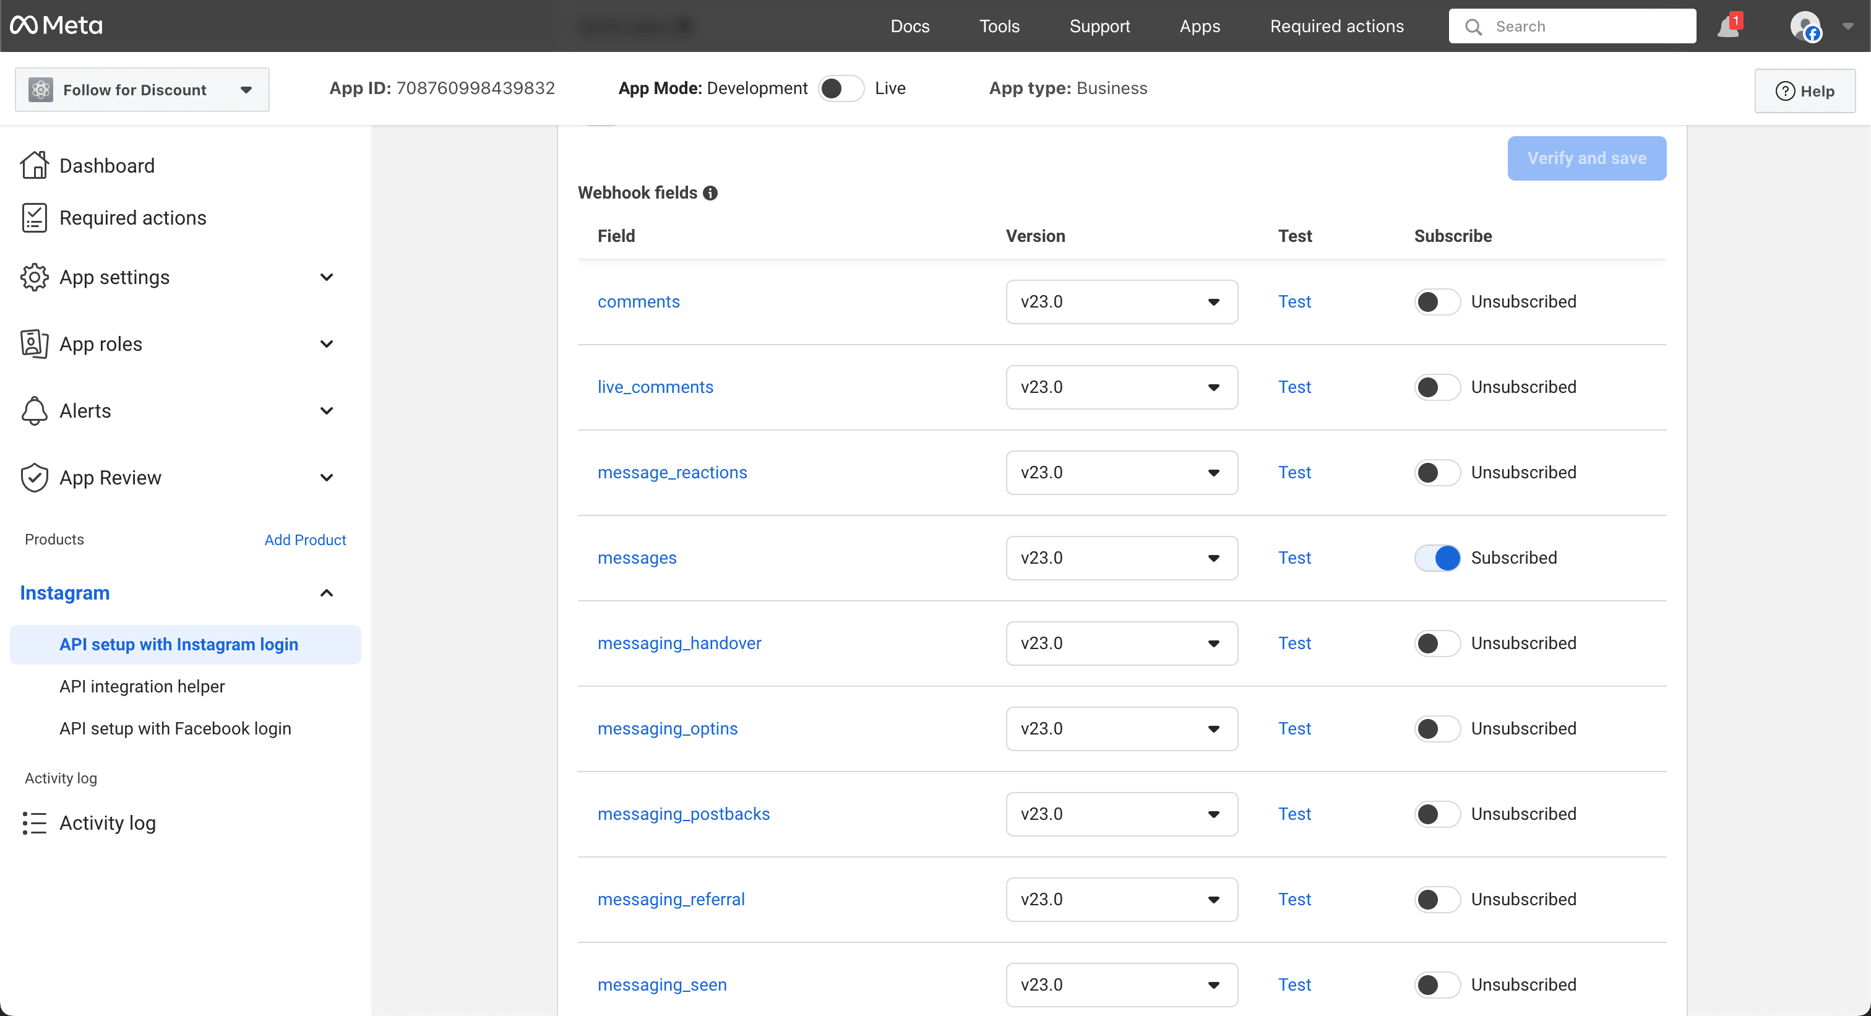This screenshot has width=1871, height=1016.
Task: Collapse the Instagram product section
Action: click(x=327, y=593)
